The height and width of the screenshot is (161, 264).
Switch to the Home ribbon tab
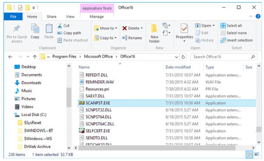coord(32,17)
